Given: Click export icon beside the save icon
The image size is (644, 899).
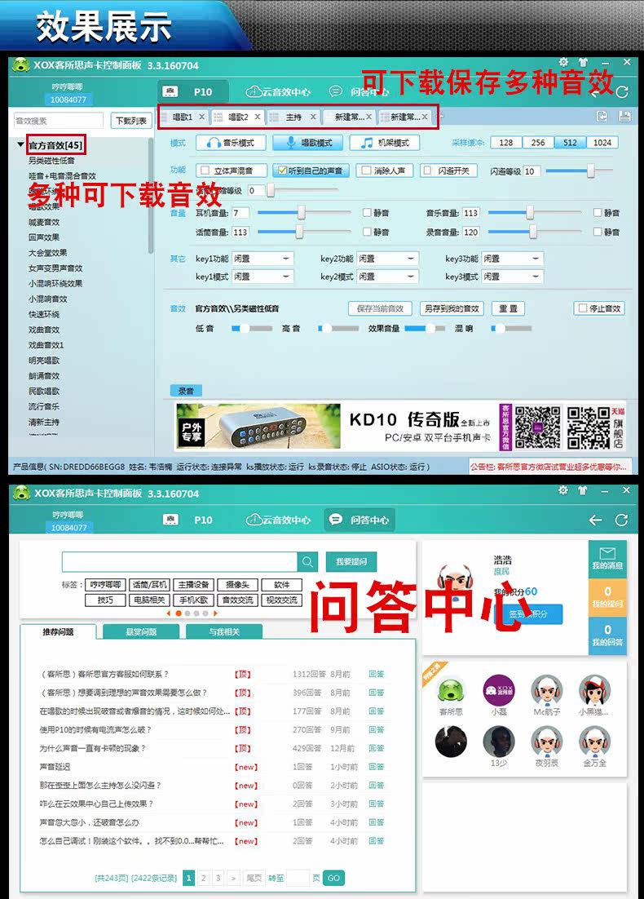Looking at the screenshot, I should pos(602,117).
